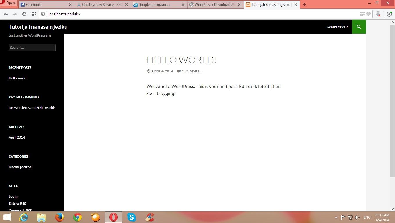This screenshot has height=223, width=395.
Task: Open Firefox from the taskbar
Action: click(60, 217)
